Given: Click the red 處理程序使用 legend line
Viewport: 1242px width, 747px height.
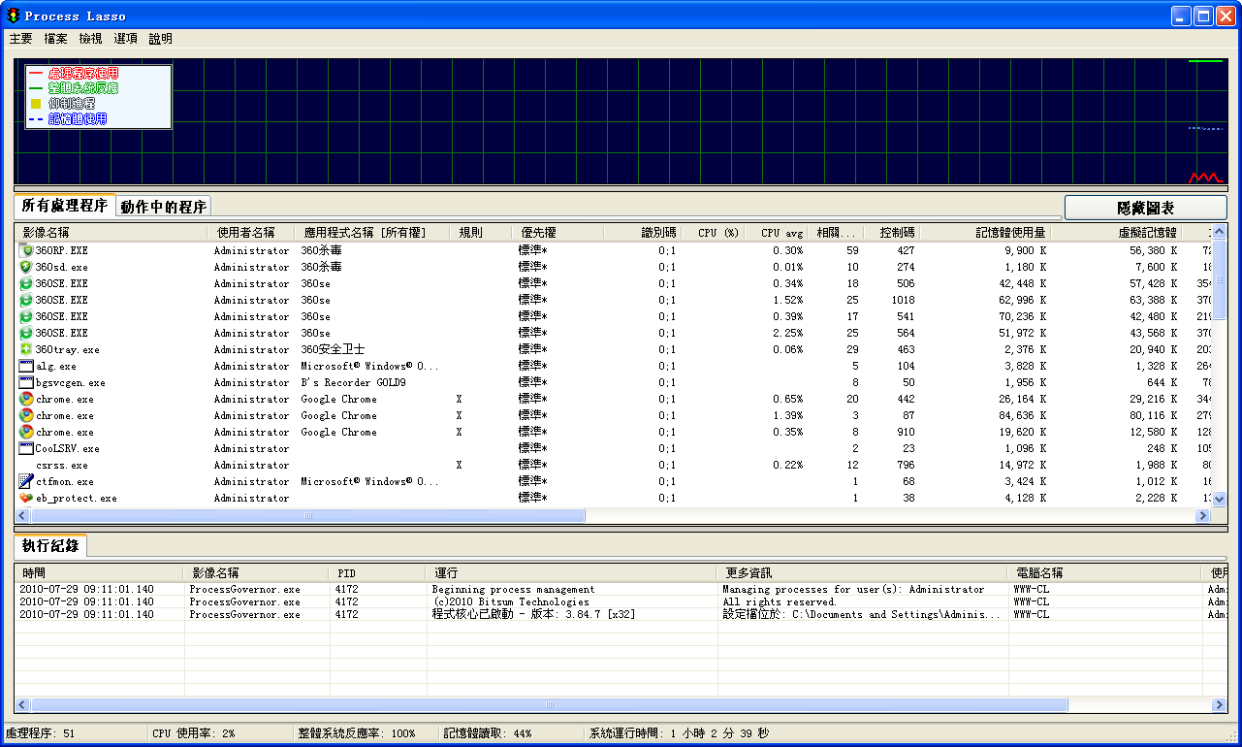Looking at the screenshot, I should coord(36,73).
